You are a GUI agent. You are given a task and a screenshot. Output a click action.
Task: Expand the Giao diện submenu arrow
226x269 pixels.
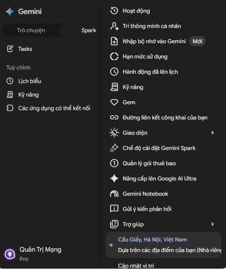tap(213, 133)
